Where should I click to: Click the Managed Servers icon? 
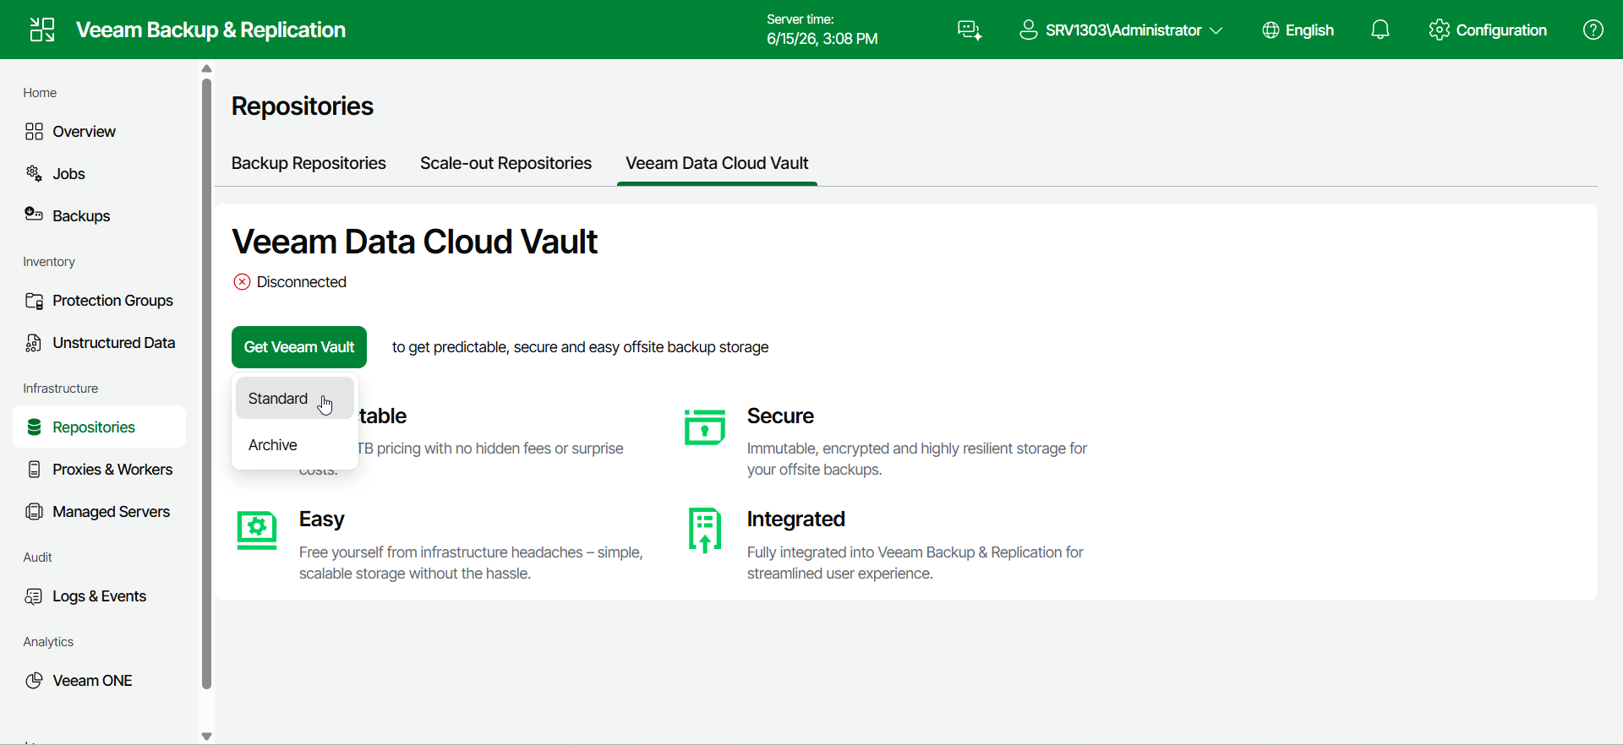click(34, 512)
